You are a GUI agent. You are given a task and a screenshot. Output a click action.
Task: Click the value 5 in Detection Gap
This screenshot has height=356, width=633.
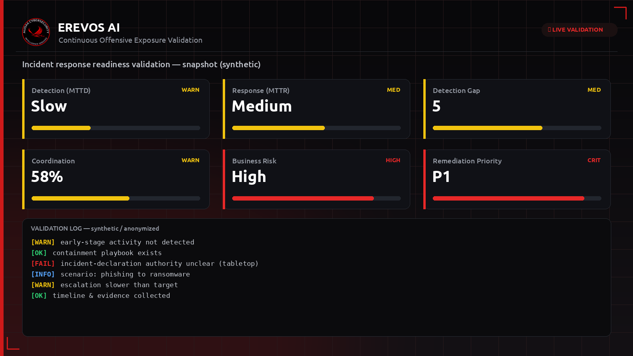click(x=436, y=106)
